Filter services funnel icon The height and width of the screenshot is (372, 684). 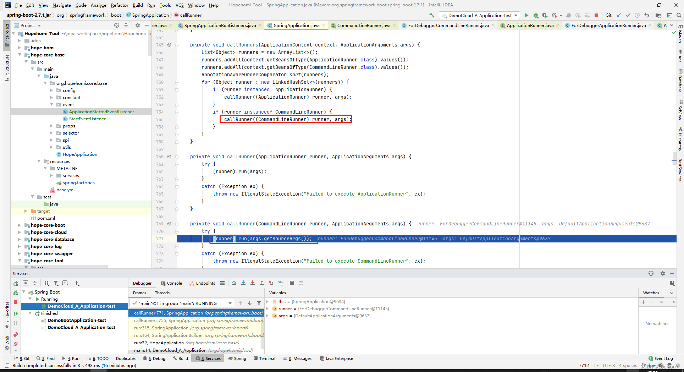(56, 283)
